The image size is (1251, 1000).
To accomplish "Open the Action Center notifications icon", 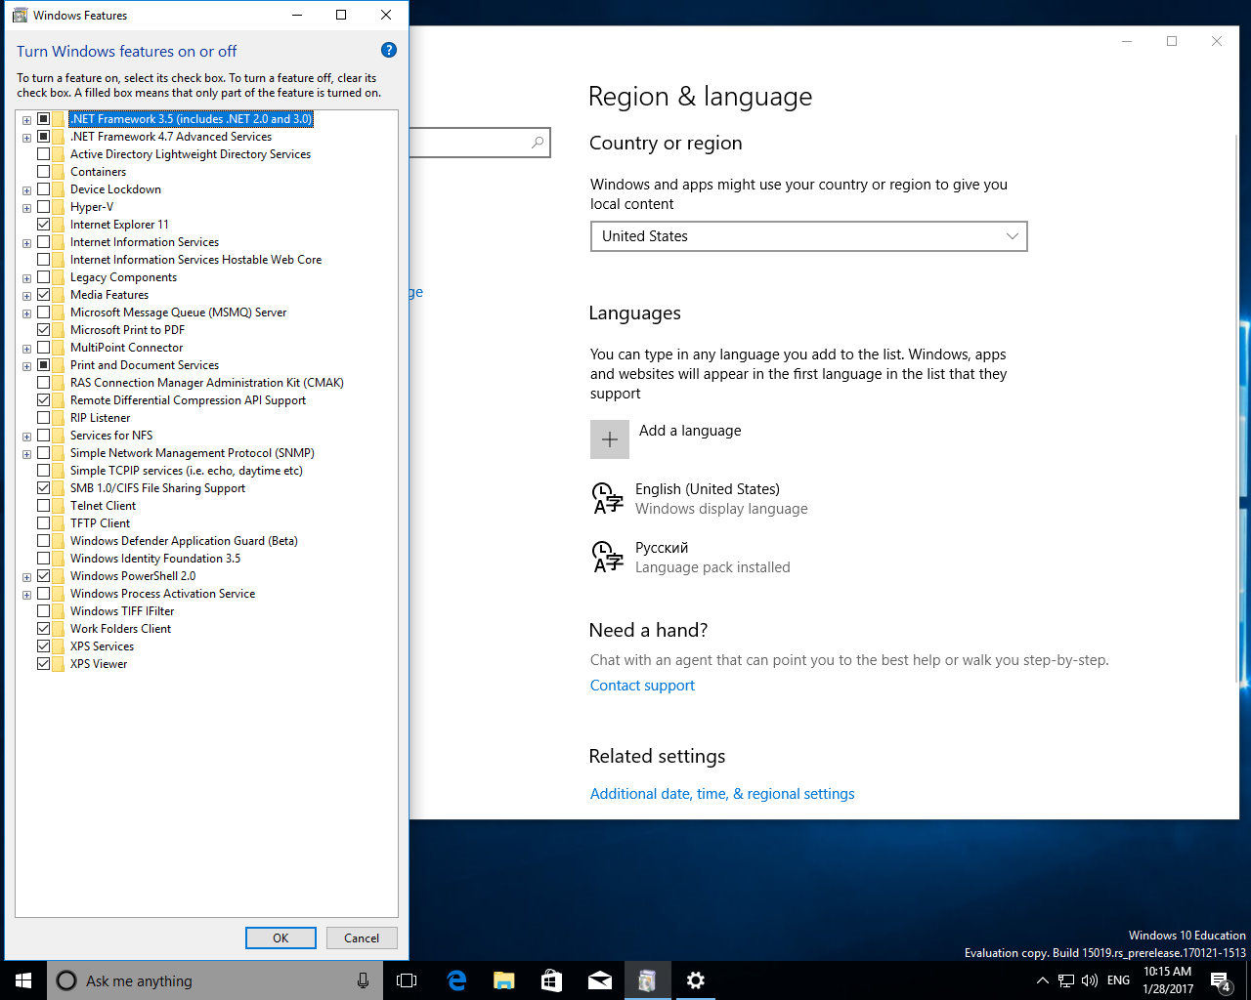I will tap(1220, 980).
